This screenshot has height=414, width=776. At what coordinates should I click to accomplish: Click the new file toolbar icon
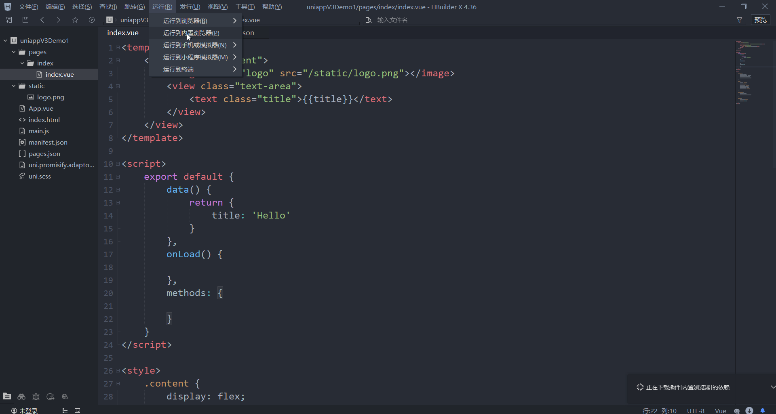pyautogui.click(x=9, y=20)
